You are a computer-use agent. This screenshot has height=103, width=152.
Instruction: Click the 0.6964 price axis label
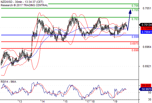tap(147, 47)
